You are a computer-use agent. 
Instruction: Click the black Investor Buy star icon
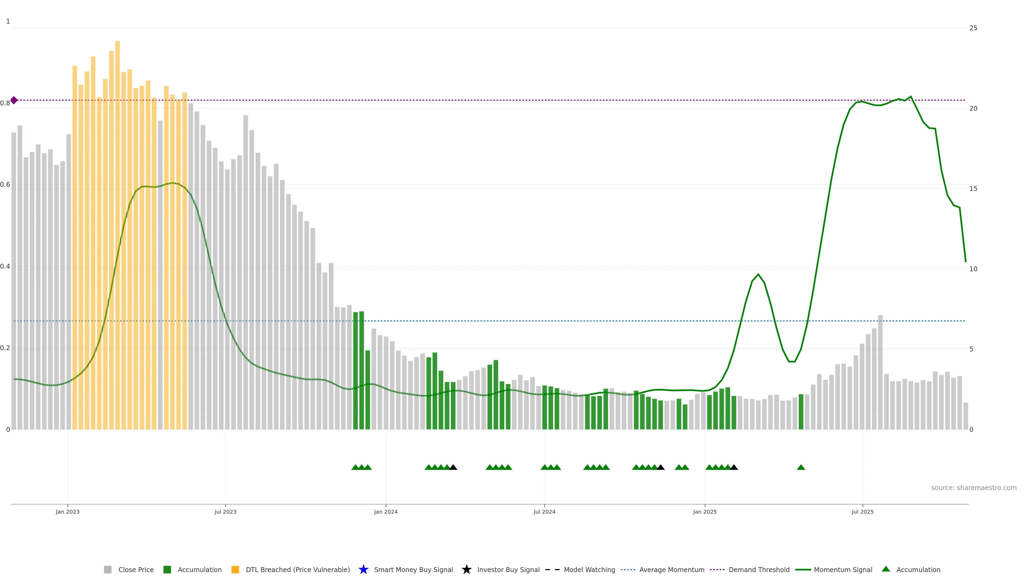pos(466,569)
